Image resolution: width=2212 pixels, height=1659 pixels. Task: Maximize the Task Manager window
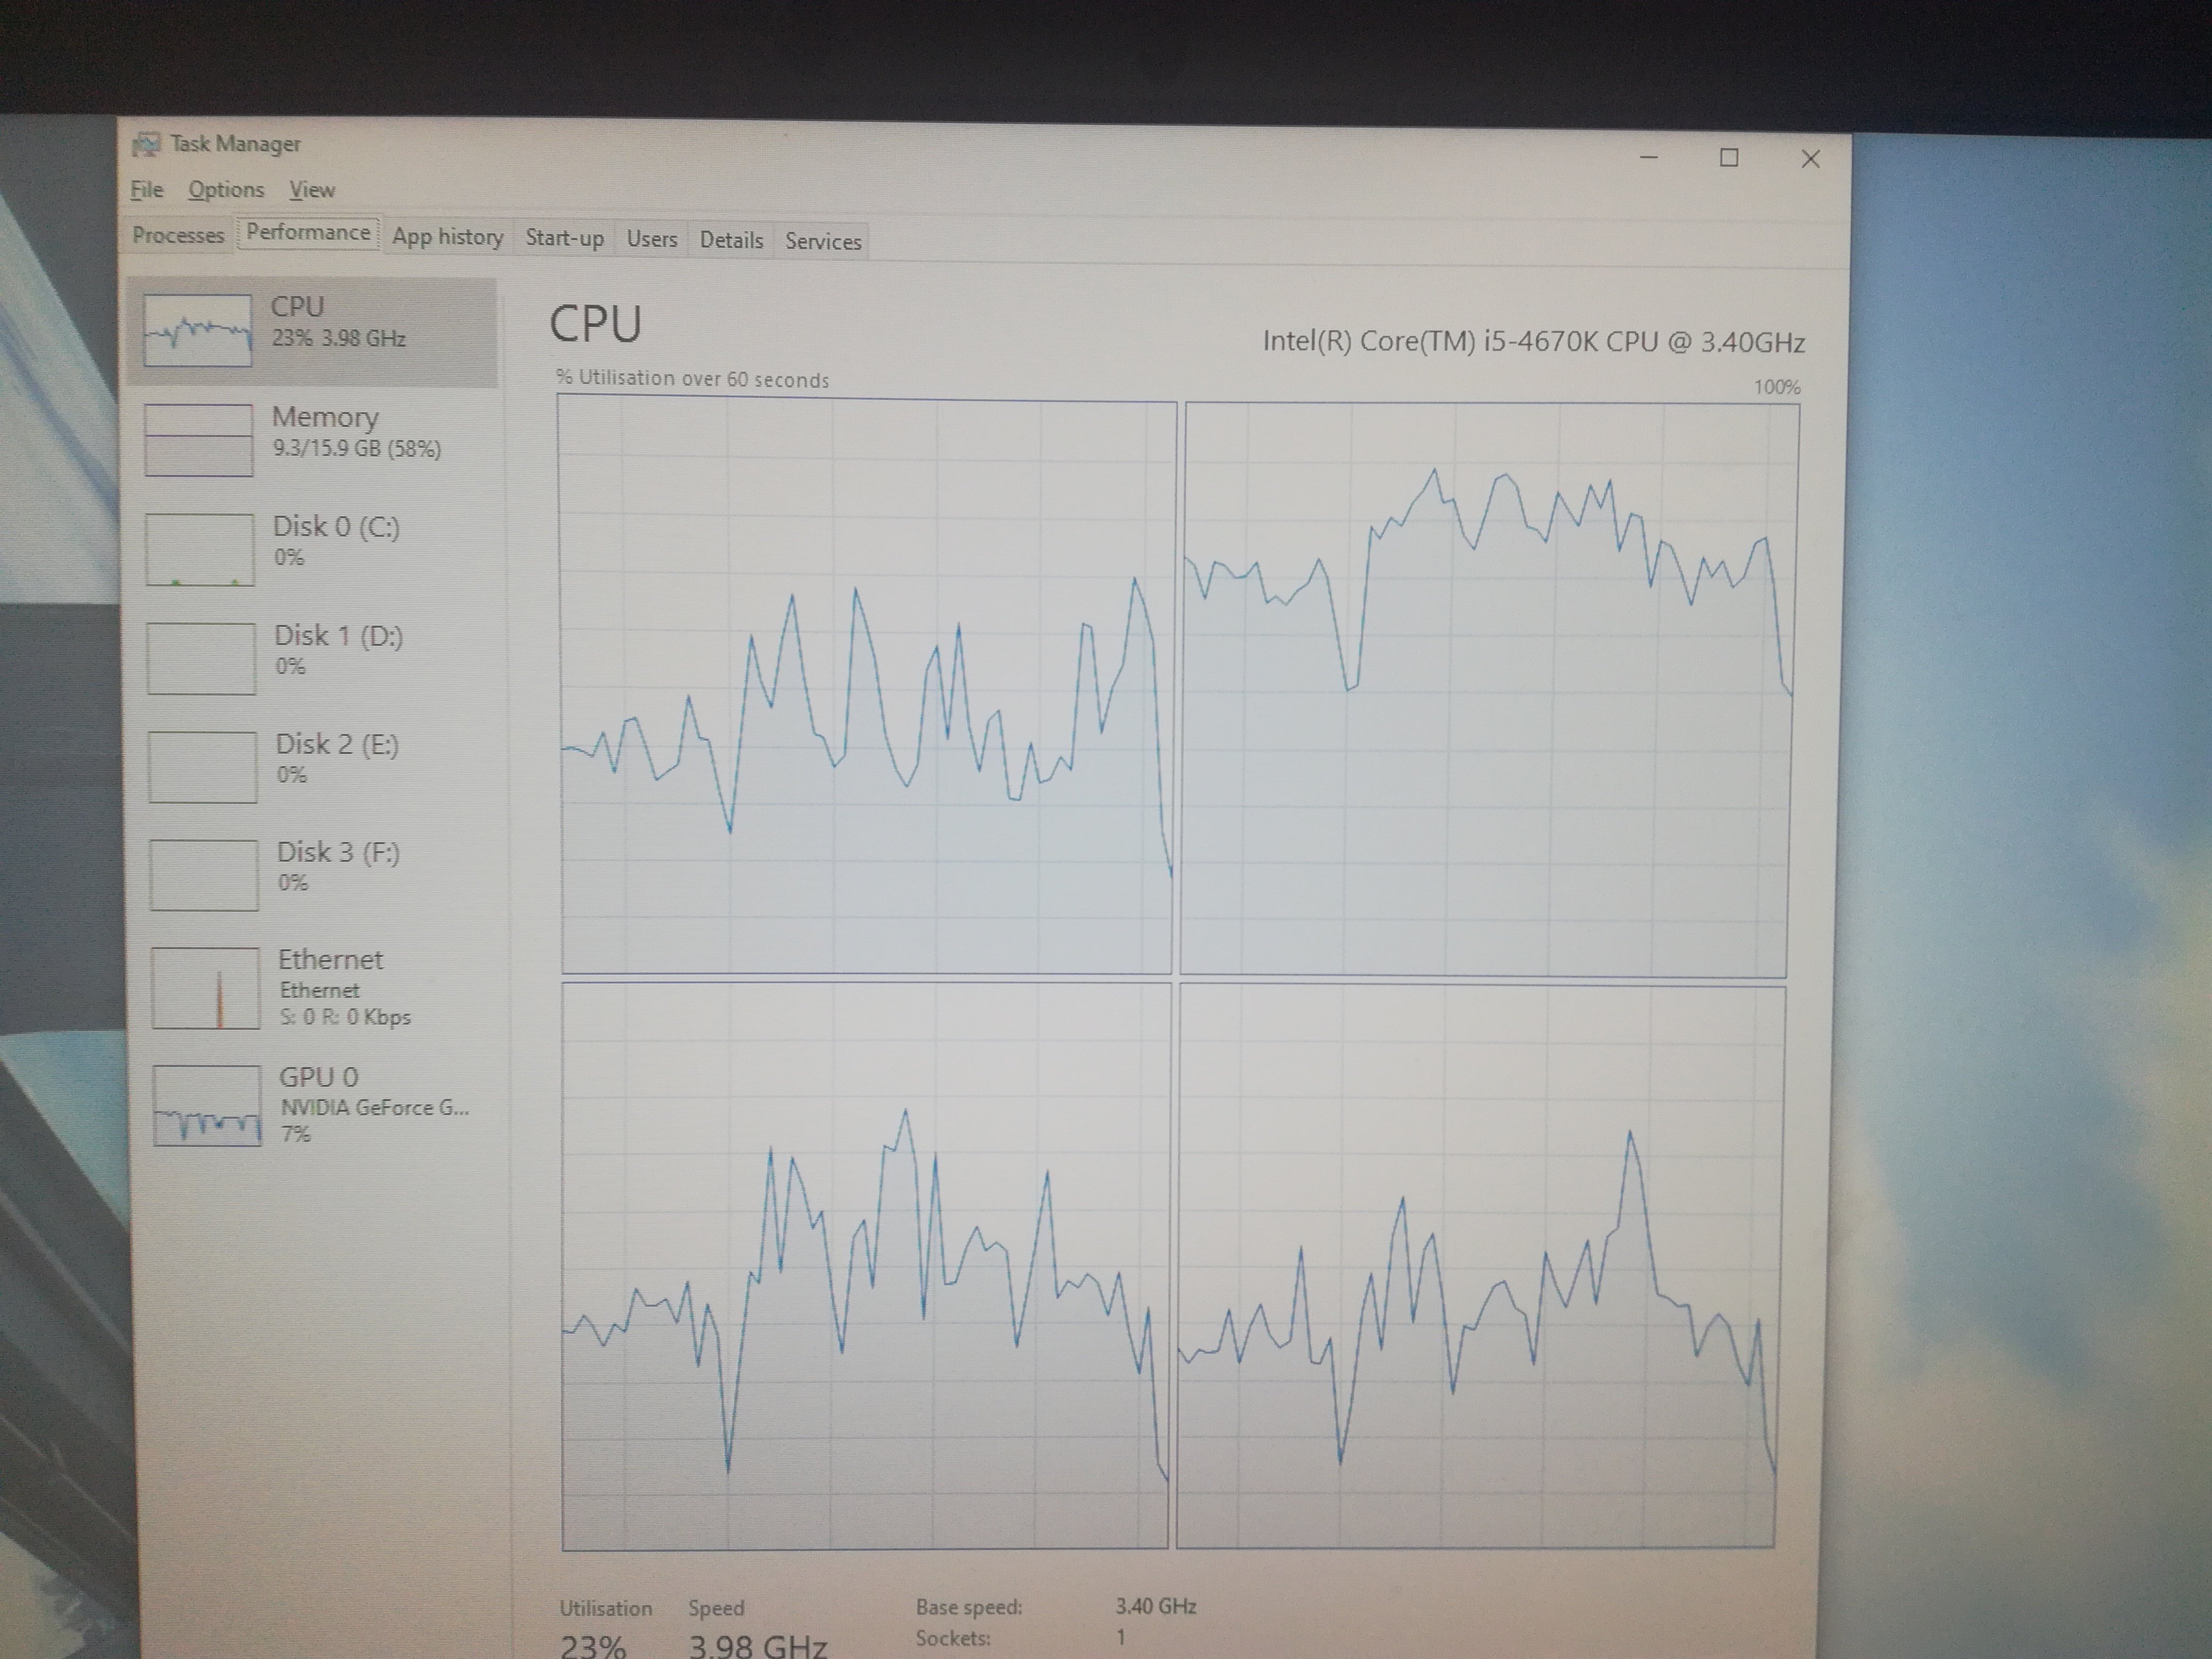(1729, 158)
